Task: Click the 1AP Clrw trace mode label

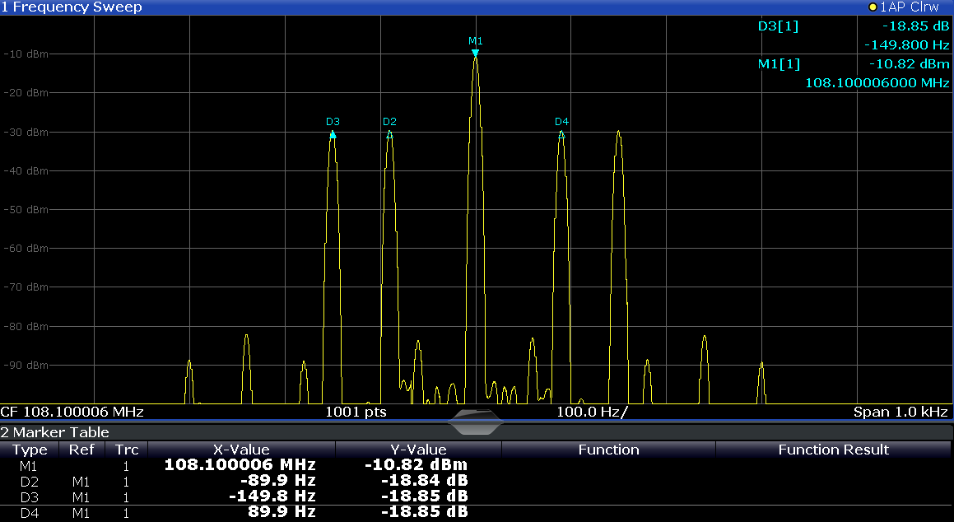Action: click(x=910, y=7)
